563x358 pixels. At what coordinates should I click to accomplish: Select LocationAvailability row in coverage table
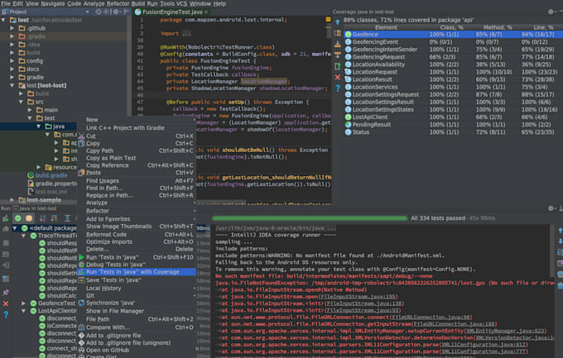click(453, 64)
